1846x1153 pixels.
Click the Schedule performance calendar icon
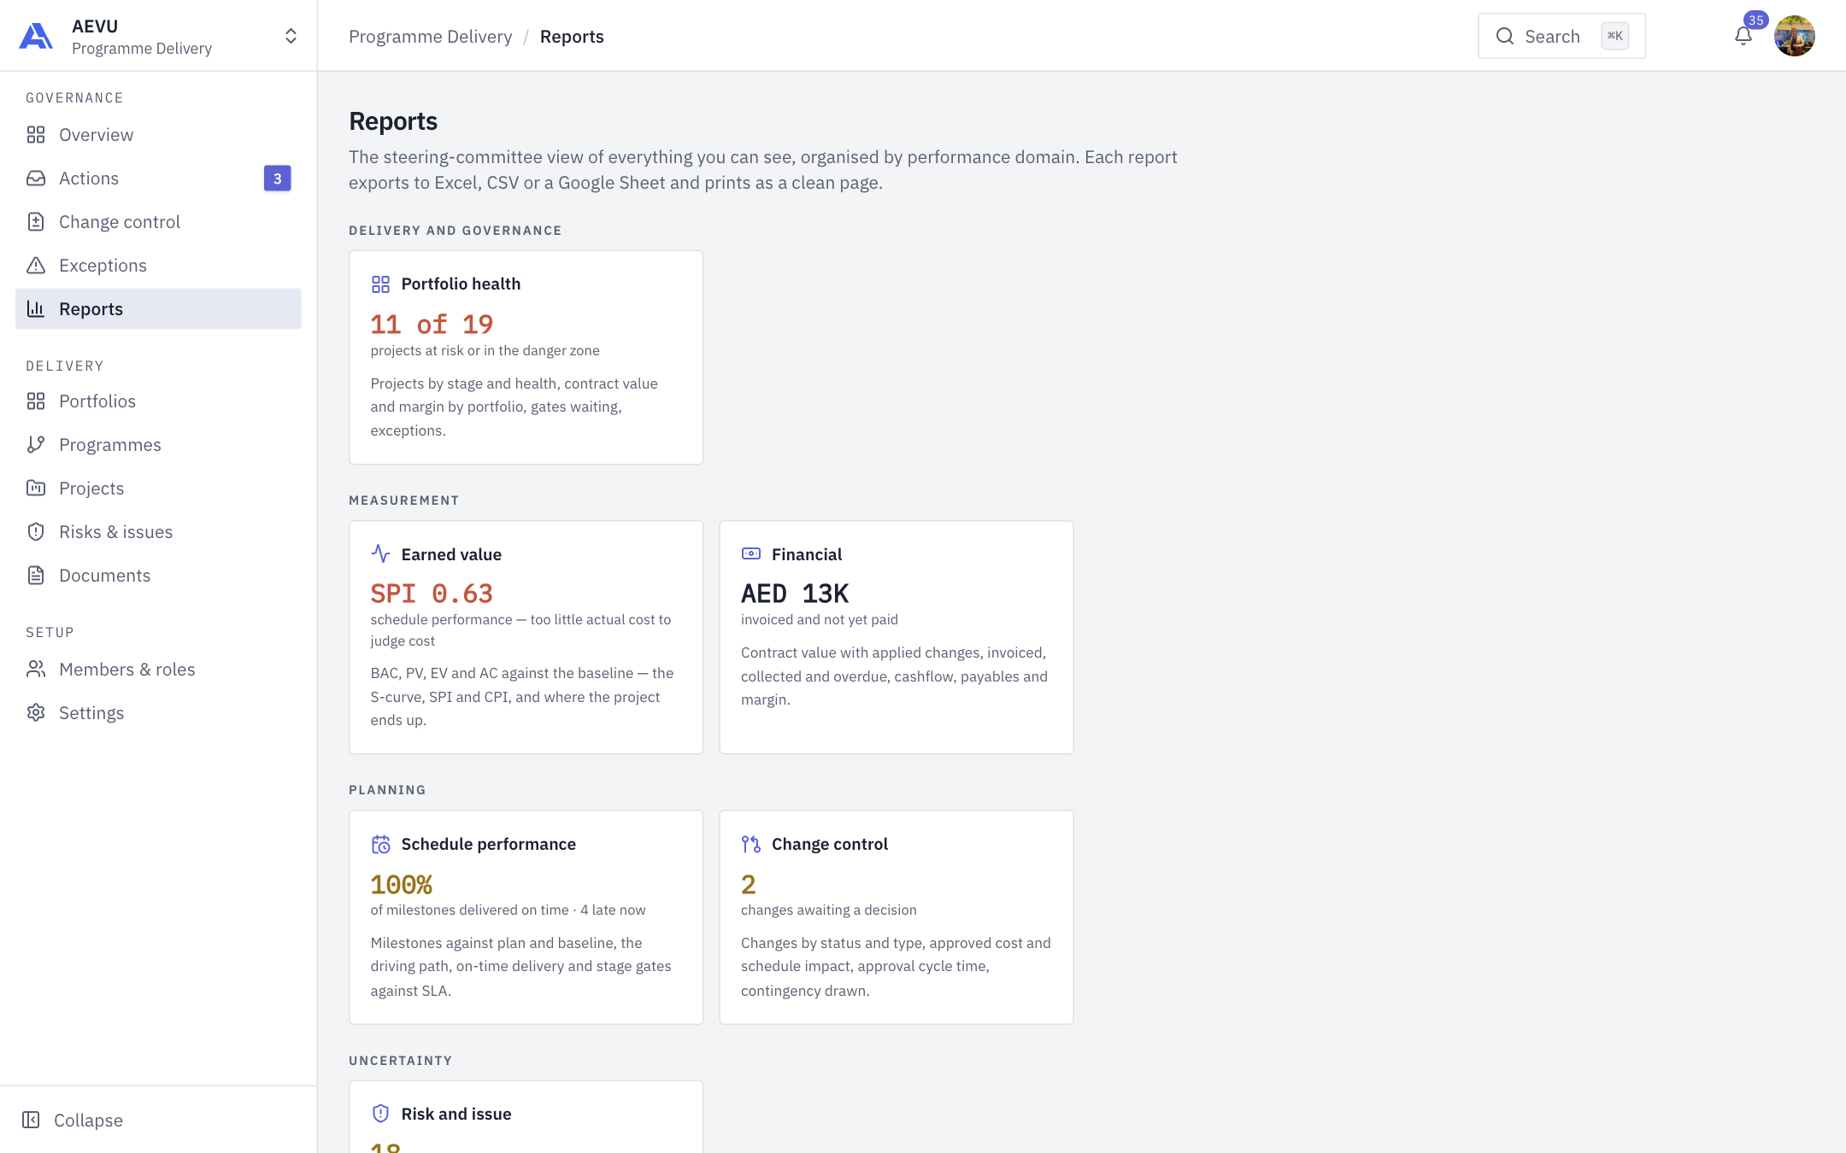point(381,844)
